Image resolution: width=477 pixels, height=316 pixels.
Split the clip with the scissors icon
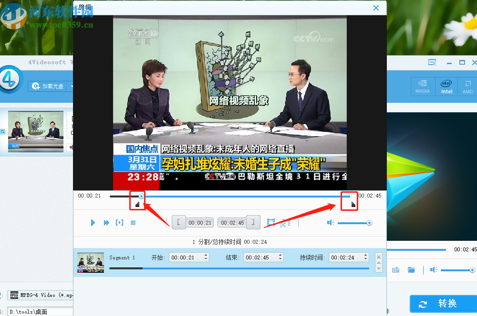click(x=285, y=223)
